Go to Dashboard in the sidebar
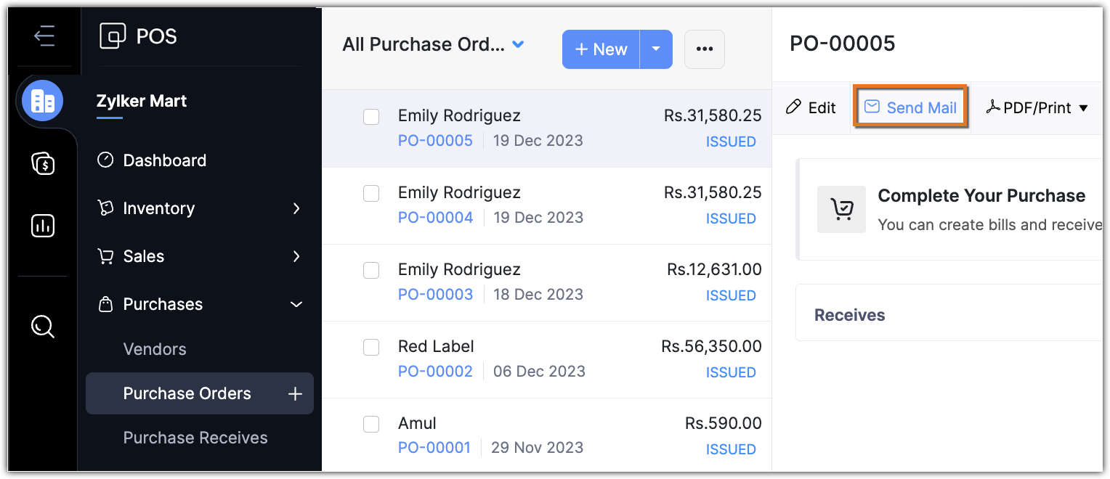Screen dimensions: 1110x479 pyautogui.click(x=164, y=160)
